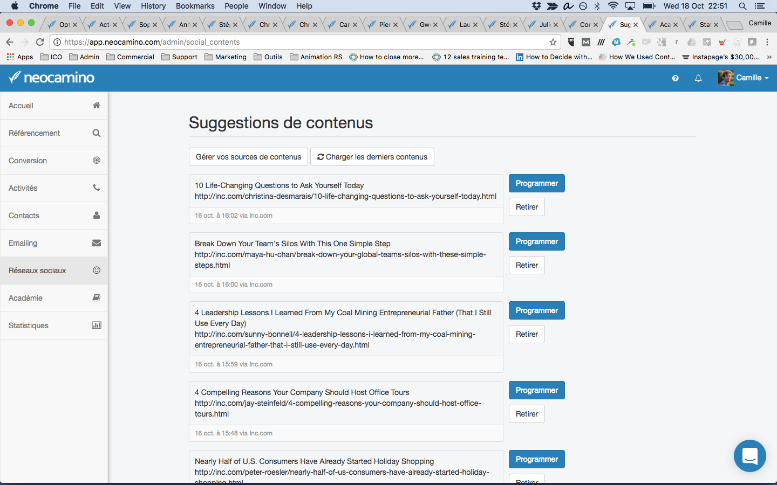Screen dimensions: 777x485
Task: Open Chrome's three-dot menu
Action: click(x=767, y=42)
